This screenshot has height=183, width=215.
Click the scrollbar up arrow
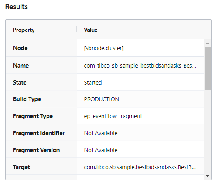pos(207,43)
